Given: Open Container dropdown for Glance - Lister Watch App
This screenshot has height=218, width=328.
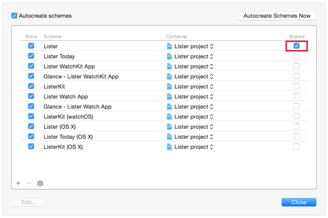Looking at the screenshot, I should tap(190, 107).
